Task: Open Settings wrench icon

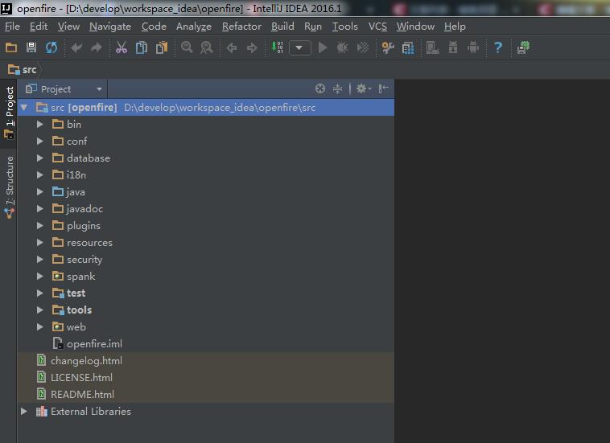Action: [388, 47]
